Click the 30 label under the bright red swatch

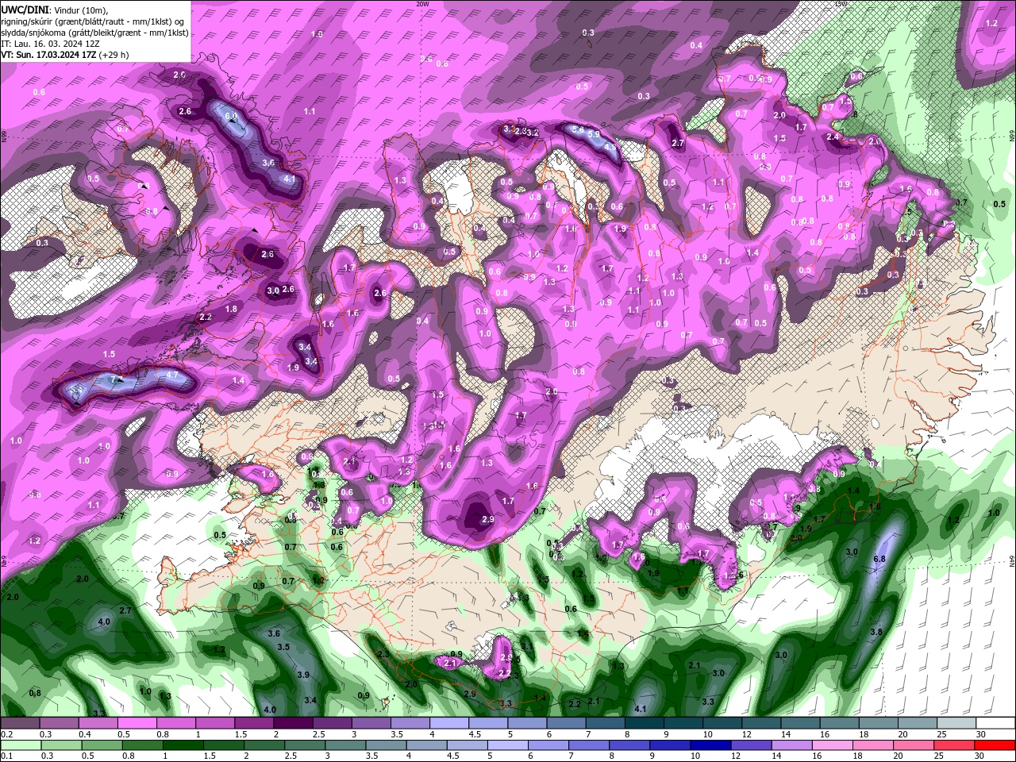979,756
